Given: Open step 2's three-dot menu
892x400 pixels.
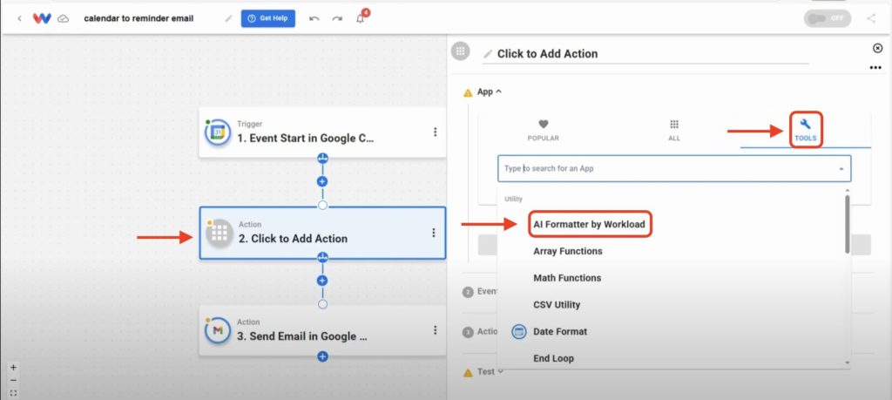Looking at the screenshot, I should [434, 233].
